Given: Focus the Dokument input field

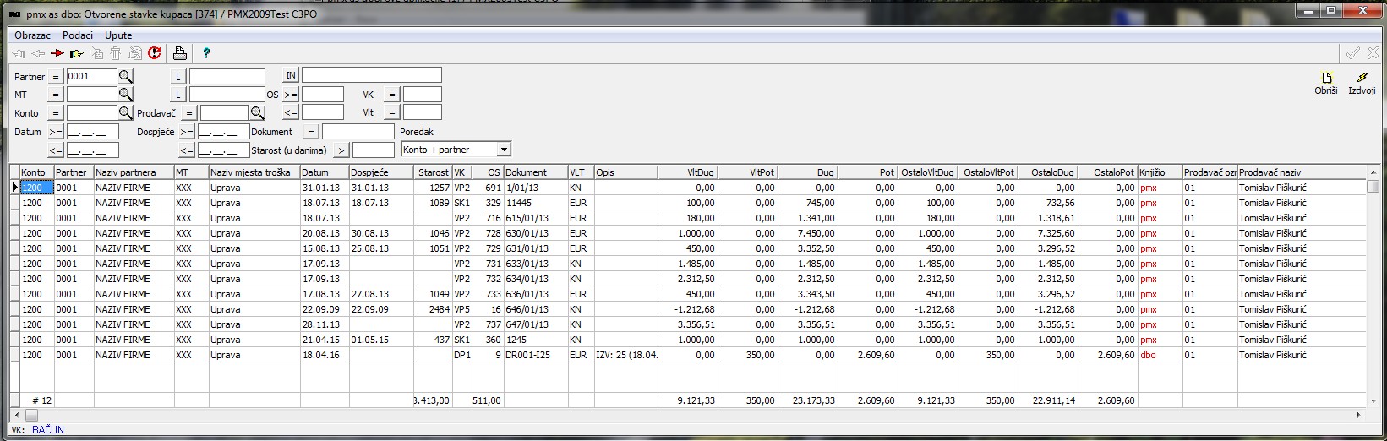Looking at the screenshot, I should tap(358, 132).
